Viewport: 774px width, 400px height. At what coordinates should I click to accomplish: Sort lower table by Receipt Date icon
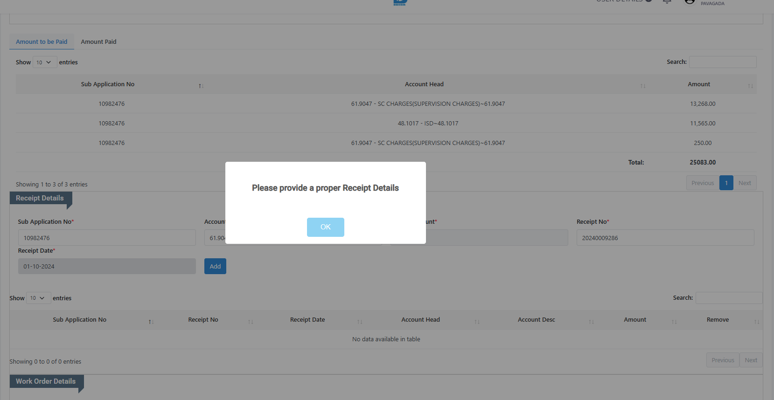click(x=360, y=322)
